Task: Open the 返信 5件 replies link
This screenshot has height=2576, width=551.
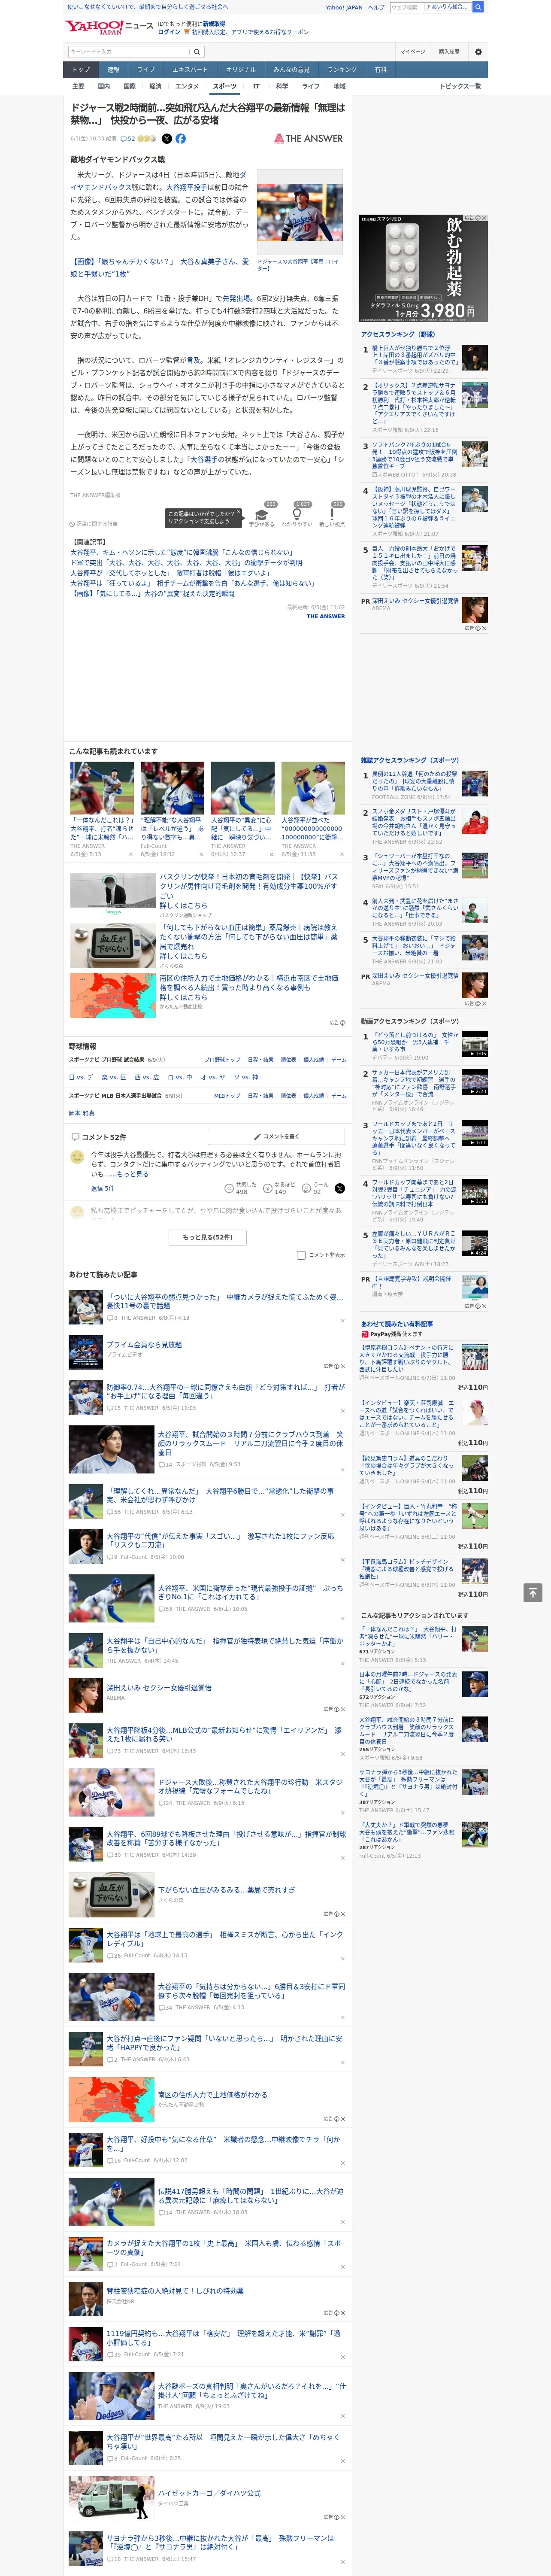Action: (103, 1189)
